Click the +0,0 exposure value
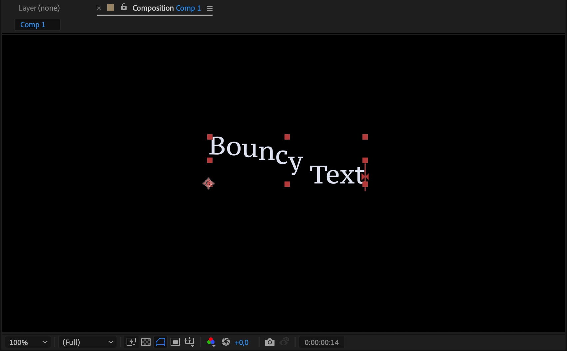This screenshot has height=351, width=567. [242, 342]
